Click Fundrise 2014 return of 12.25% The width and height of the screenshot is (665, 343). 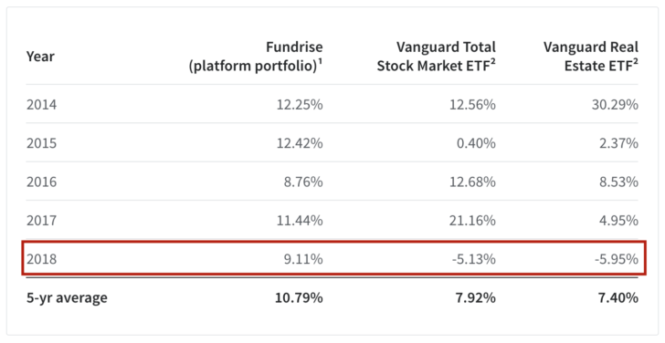(x=300, y=104)
